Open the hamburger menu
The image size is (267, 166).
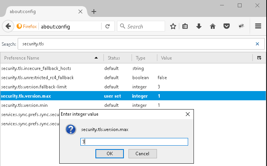tap(258, 26)
